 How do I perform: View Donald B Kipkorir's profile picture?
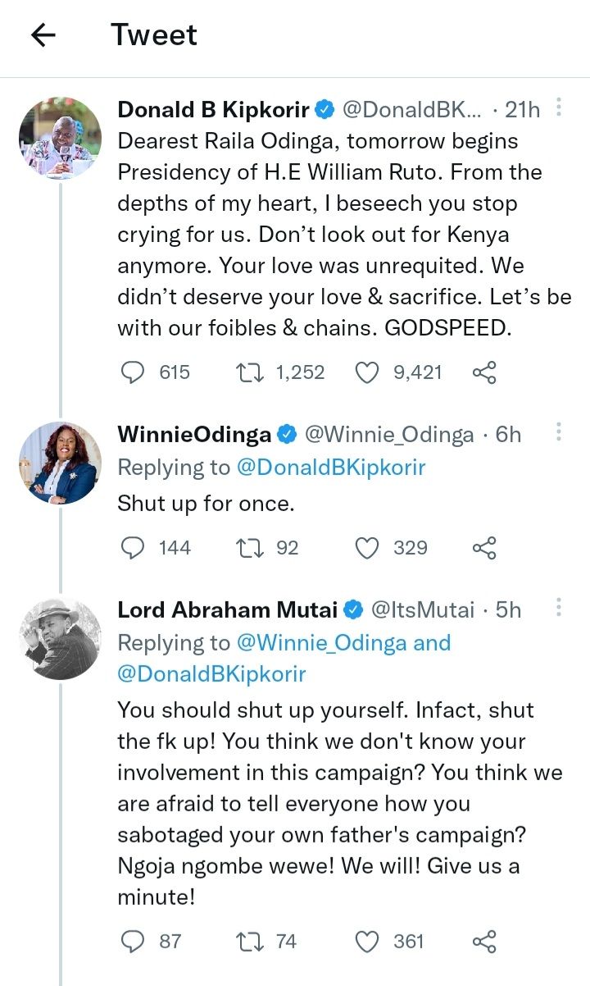60,138
